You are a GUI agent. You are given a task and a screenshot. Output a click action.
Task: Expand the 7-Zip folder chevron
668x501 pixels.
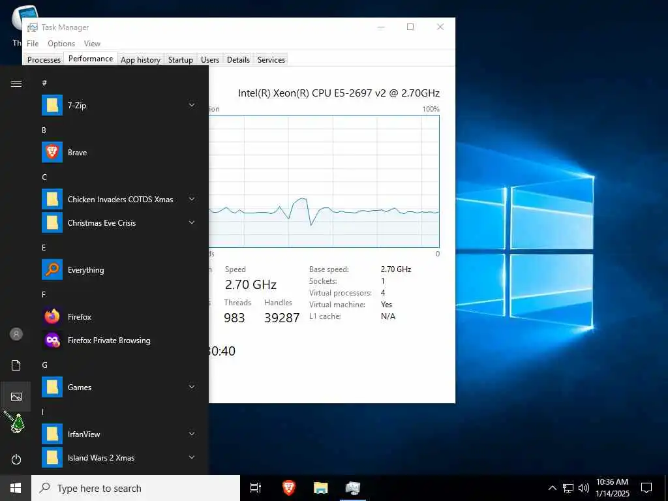[x=192, y=105]
